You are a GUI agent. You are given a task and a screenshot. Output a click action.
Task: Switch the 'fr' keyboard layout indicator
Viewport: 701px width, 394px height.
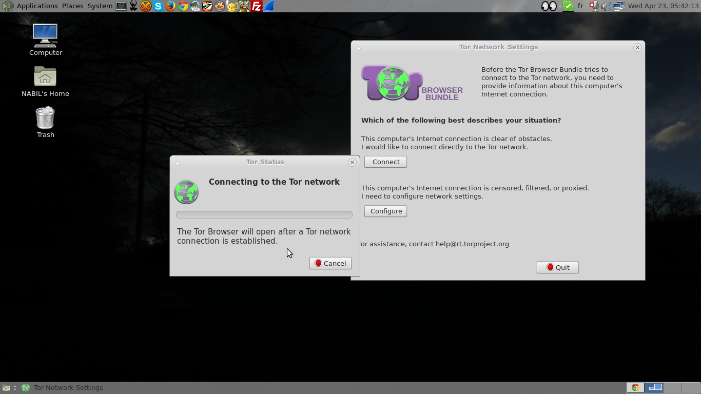click(580, 6)
